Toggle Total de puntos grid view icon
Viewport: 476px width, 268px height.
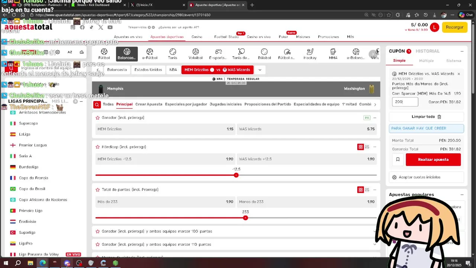tap(360, 190)
